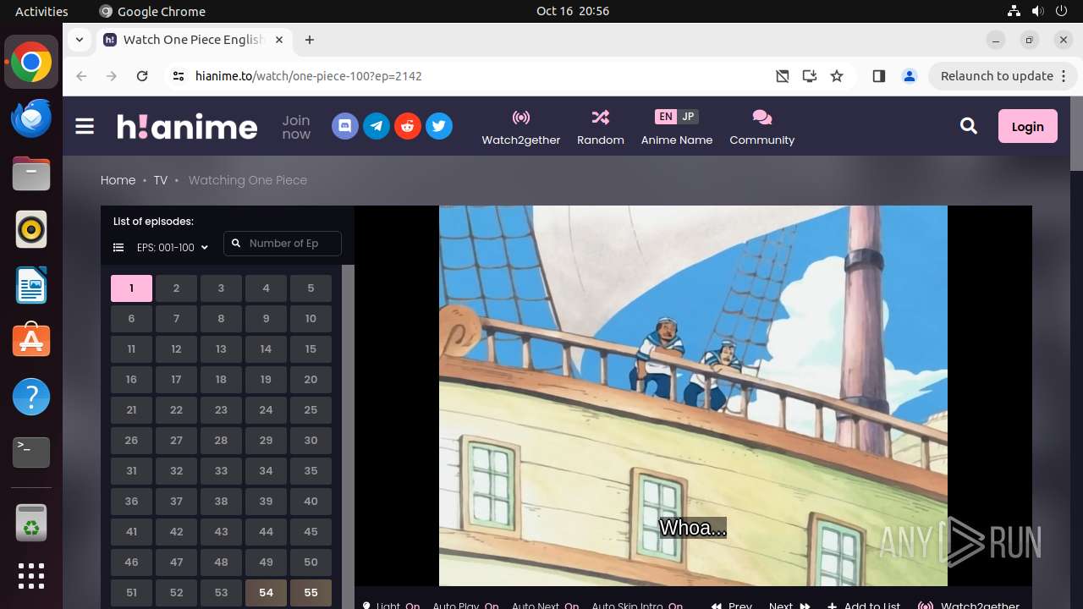Go to Home breadcrumb
The width and height of the screenshot is (1083, 609).
(118, 180)
